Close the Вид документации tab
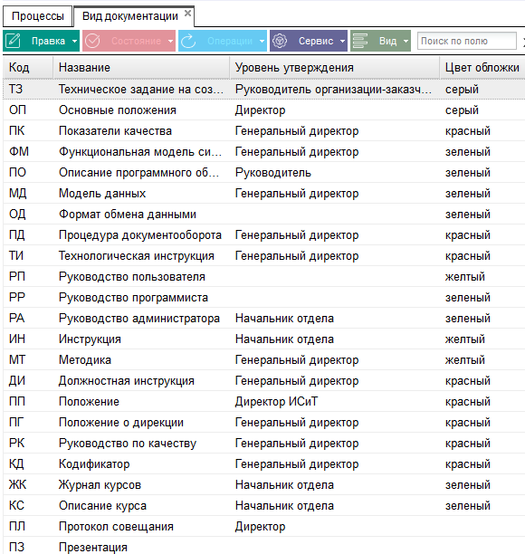Screen dimensions: 525x554 pyautogui.click(x=188, y=14)
